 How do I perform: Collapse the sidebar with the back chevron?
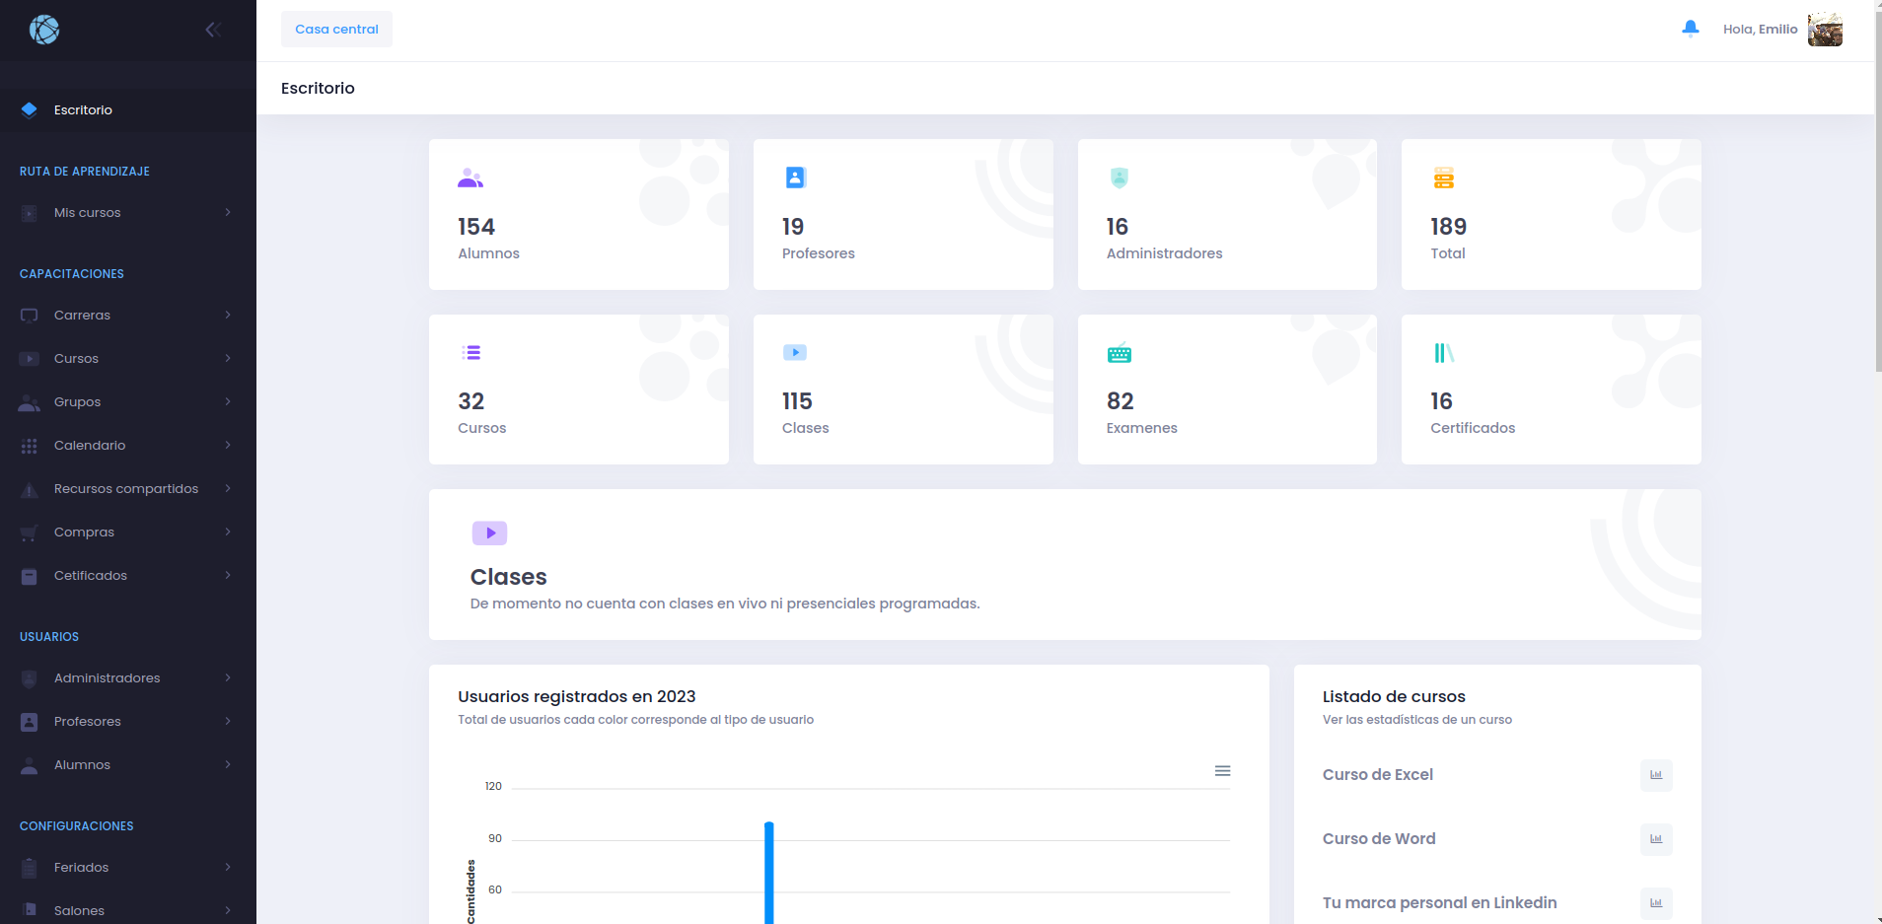pyautogui.click(x=214, y=29)
